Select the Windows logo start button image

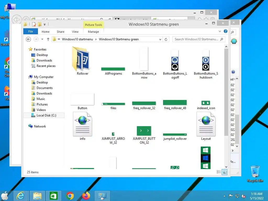[206, 158]
